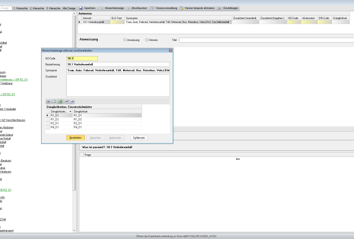Click the Hierarchiezweige label in toolbar

pyautogui.click(x=114, y=8)
